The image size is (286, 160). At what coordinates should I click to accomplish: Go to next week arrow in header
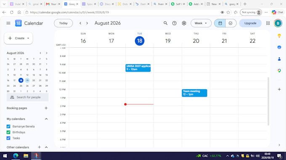pyautogui.click(x=87, y=23)
